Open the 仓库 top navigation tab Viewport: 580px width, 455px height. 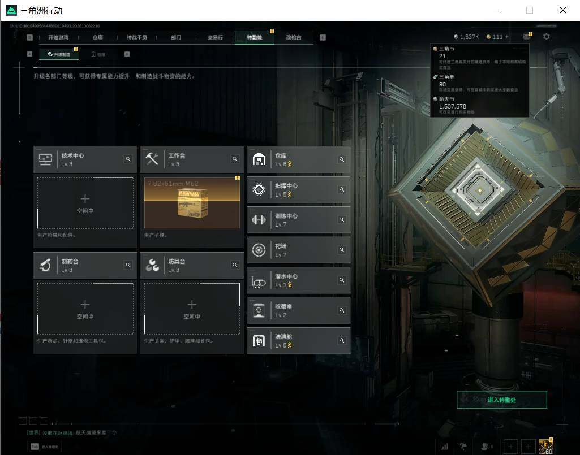click(98, 37)
